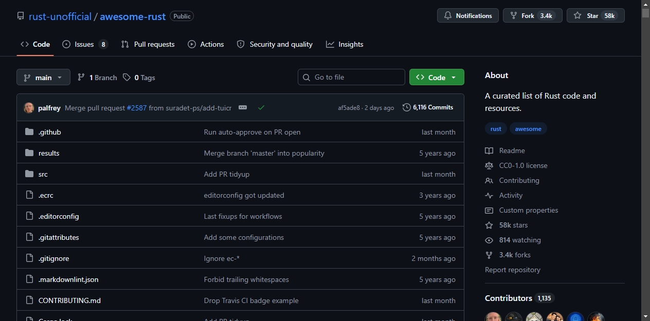Click the history clock icon by Commits
650x321 pixels.
click(407, 107)
